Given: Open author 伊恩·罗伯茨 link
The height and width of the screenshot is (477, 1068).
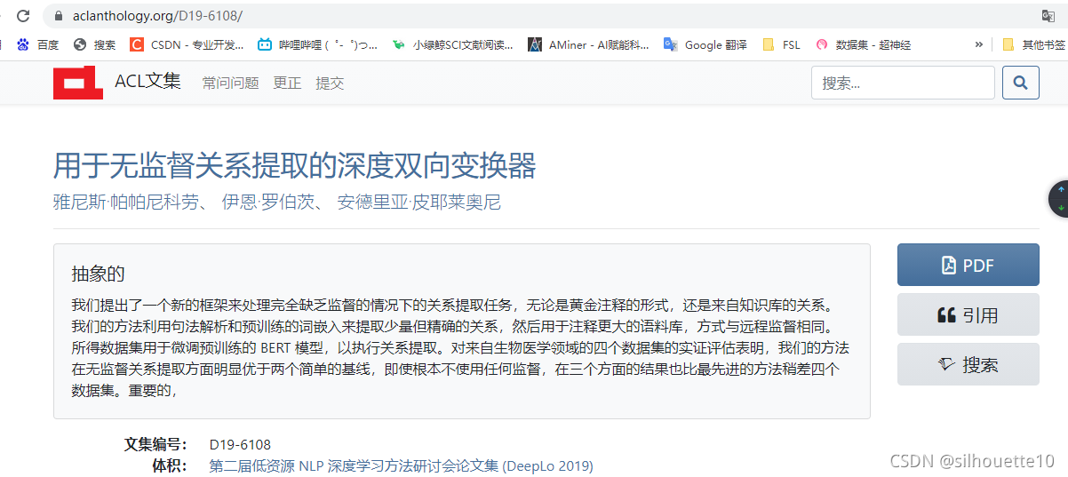Looking at the screenshot, I should click(267, 202).
